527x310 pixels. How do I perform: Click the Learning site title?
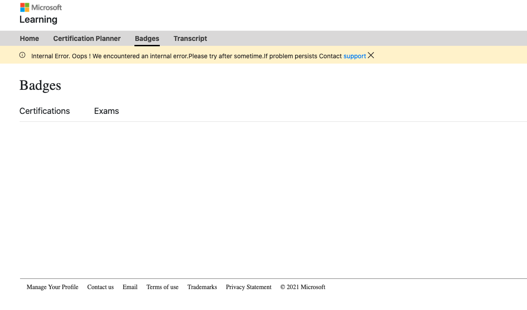[x=38, y=20]
